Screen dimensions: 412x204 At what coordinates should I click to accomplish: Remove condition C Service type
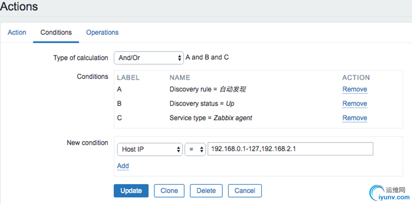coord(354,118)
